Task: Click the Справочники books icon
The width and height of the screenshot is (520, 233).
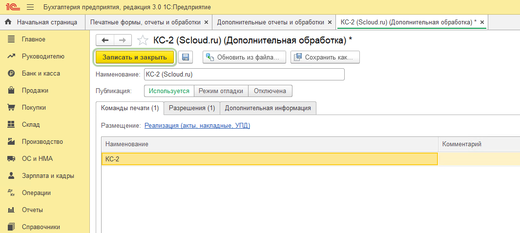Action: 11,227
